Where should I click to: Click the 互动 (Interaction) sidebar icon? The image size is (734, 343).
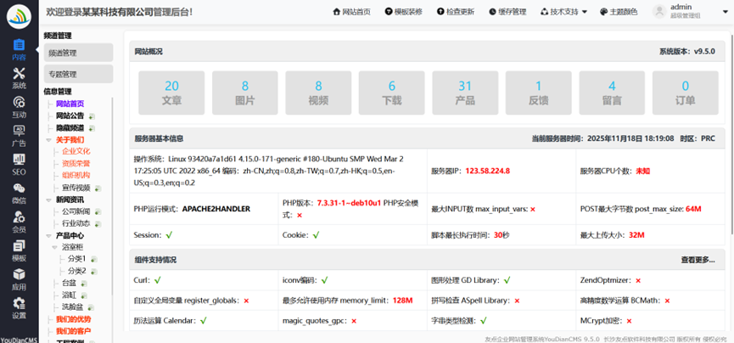(19, 106)
